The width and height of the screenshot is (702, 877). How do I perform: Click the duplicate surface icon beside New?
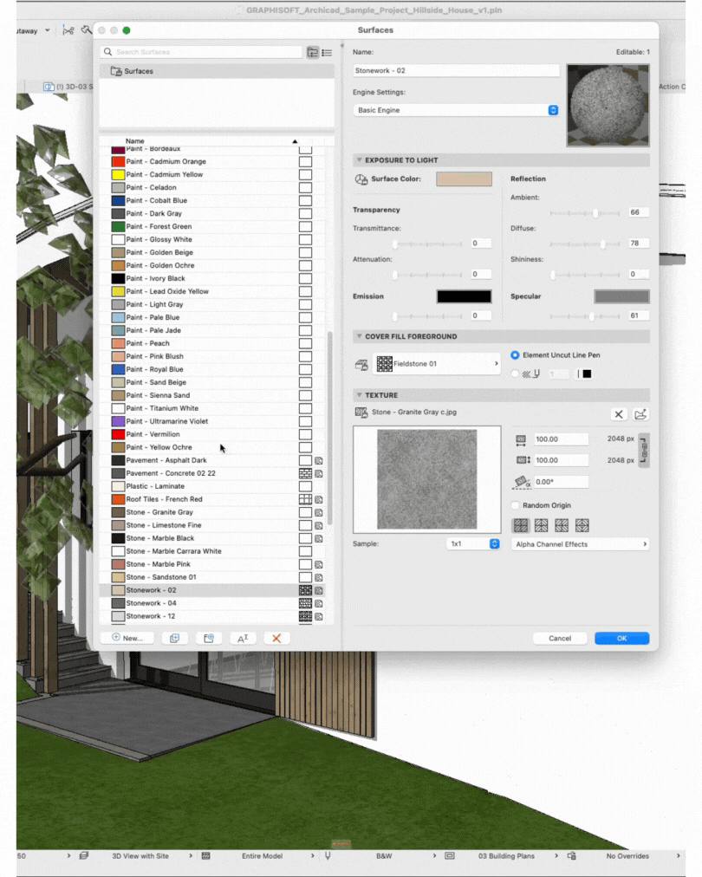coord(174,638)
